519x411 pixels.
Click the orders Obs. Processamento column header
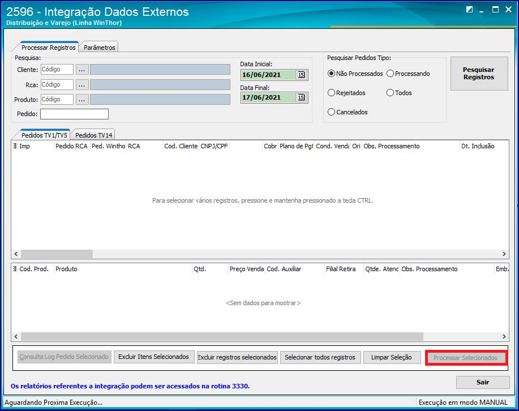[x=411, y=146]
